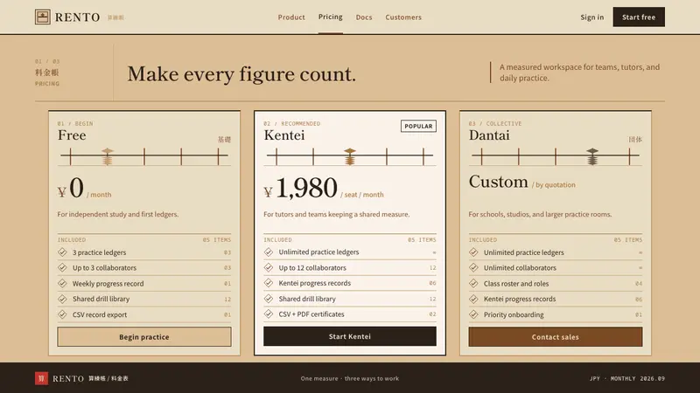Viewport: 700px width, 393px height.
Task: Click 'Weekly progress record' feature text
Action: click(x=108, y=283)
